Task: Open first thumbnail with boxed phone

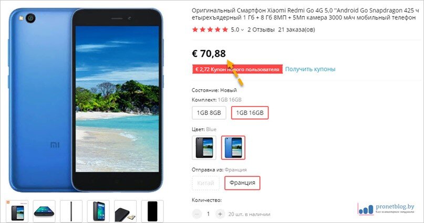Action: pos(17,211)
